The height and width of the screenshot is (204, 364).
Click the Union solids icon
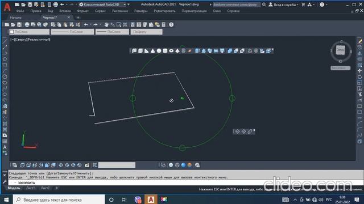[230, 50]
